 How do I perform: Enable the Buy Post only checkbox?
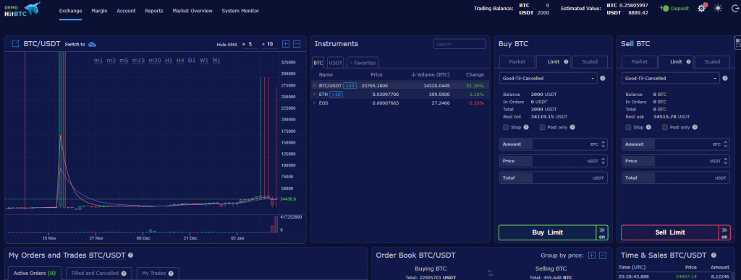pos(543,127)
